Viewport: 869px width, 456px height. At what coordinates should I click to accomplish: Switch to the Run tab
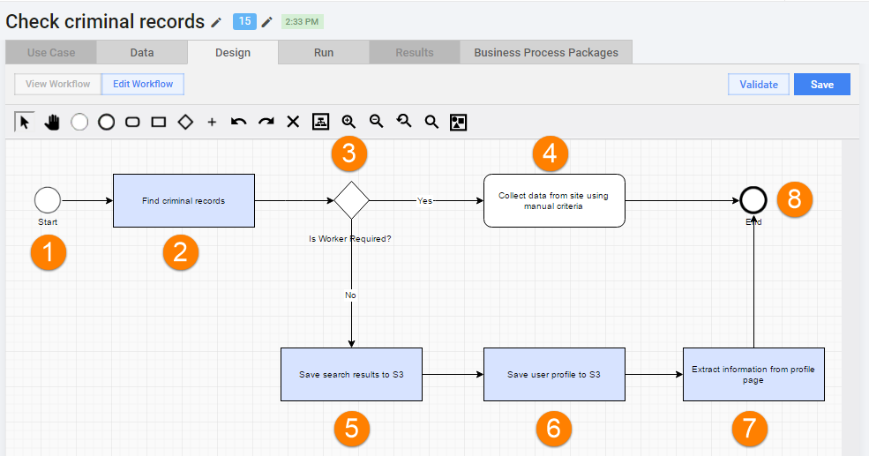[x=324, y=53]
